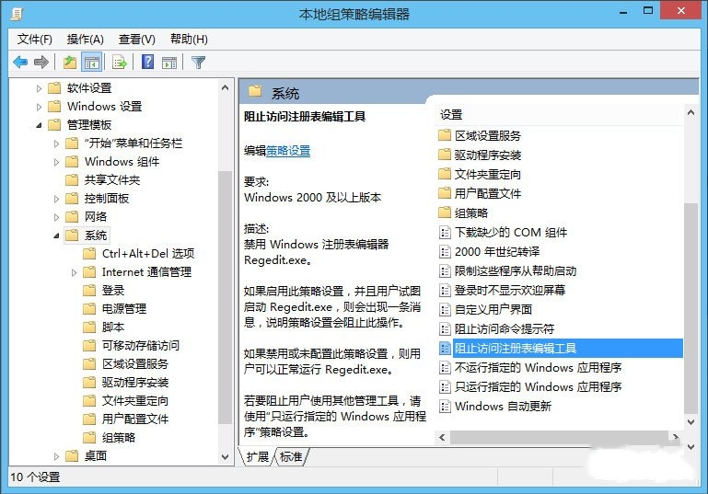Click the folder icon beside 文件夹重定向 in the settings list
Viewport: 708px width, 494px height.
[445, 174]
